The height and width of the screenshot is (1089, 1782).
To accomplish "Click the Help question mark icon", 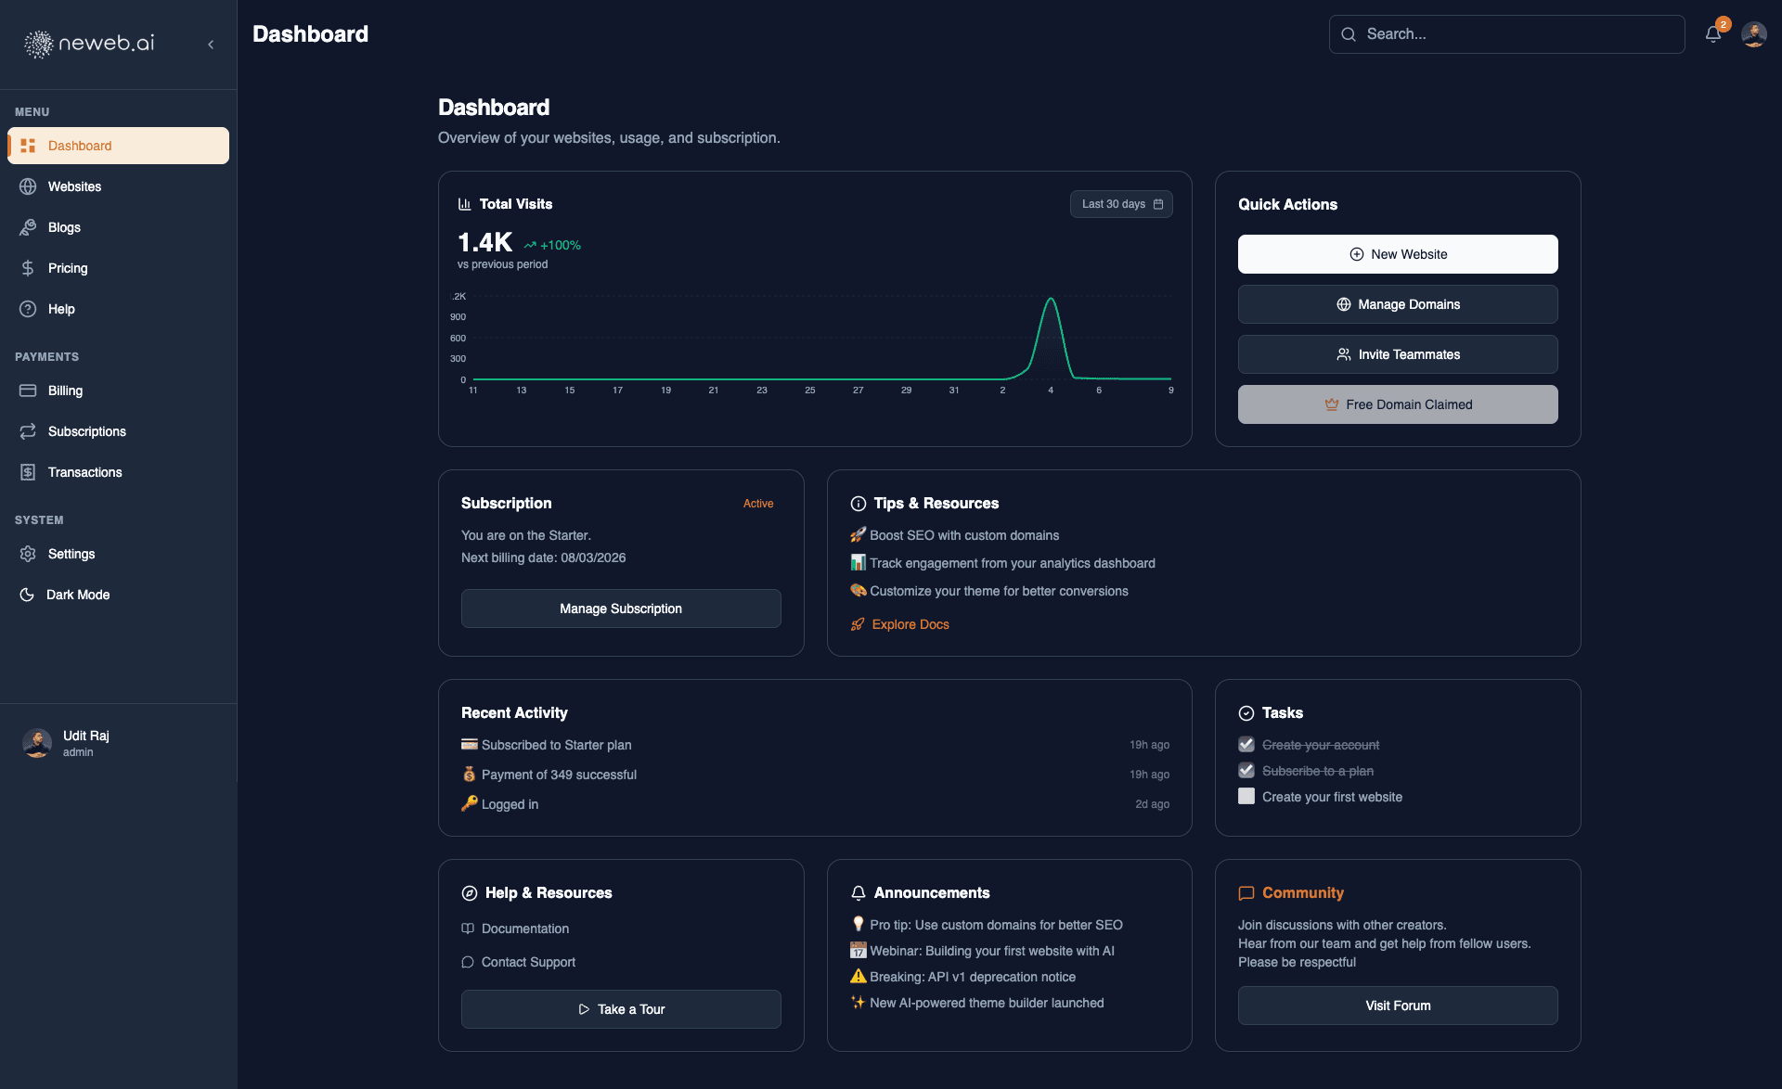I will click(29, 309).
